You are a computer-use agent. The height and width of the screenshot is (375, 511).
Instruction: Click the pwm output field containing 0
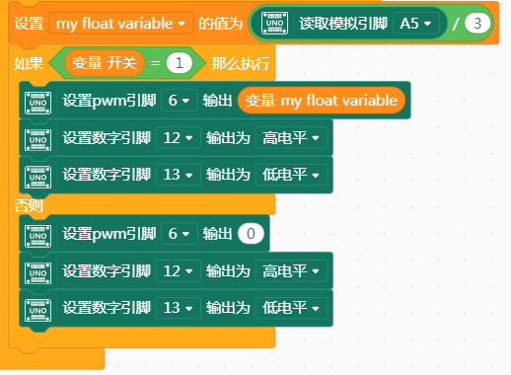pyautogui.click(x=251, y=234)
